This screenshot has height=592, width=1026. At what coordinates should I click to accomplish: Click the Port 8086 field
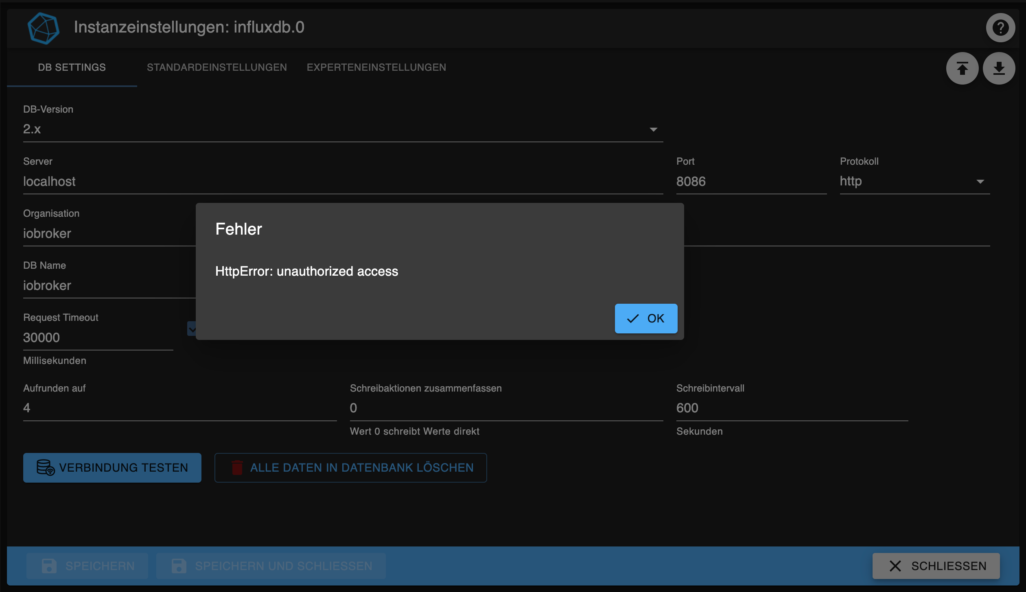[x=751, y=181]
